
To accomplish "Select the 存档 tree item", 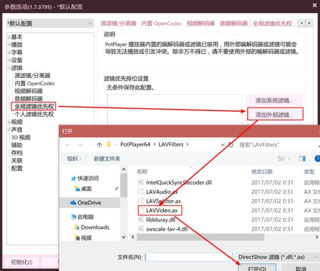I will (x=17, y=153).
